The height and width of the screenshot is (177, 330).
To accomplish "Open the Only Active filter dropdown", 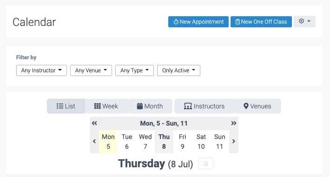I will [178, 70].
